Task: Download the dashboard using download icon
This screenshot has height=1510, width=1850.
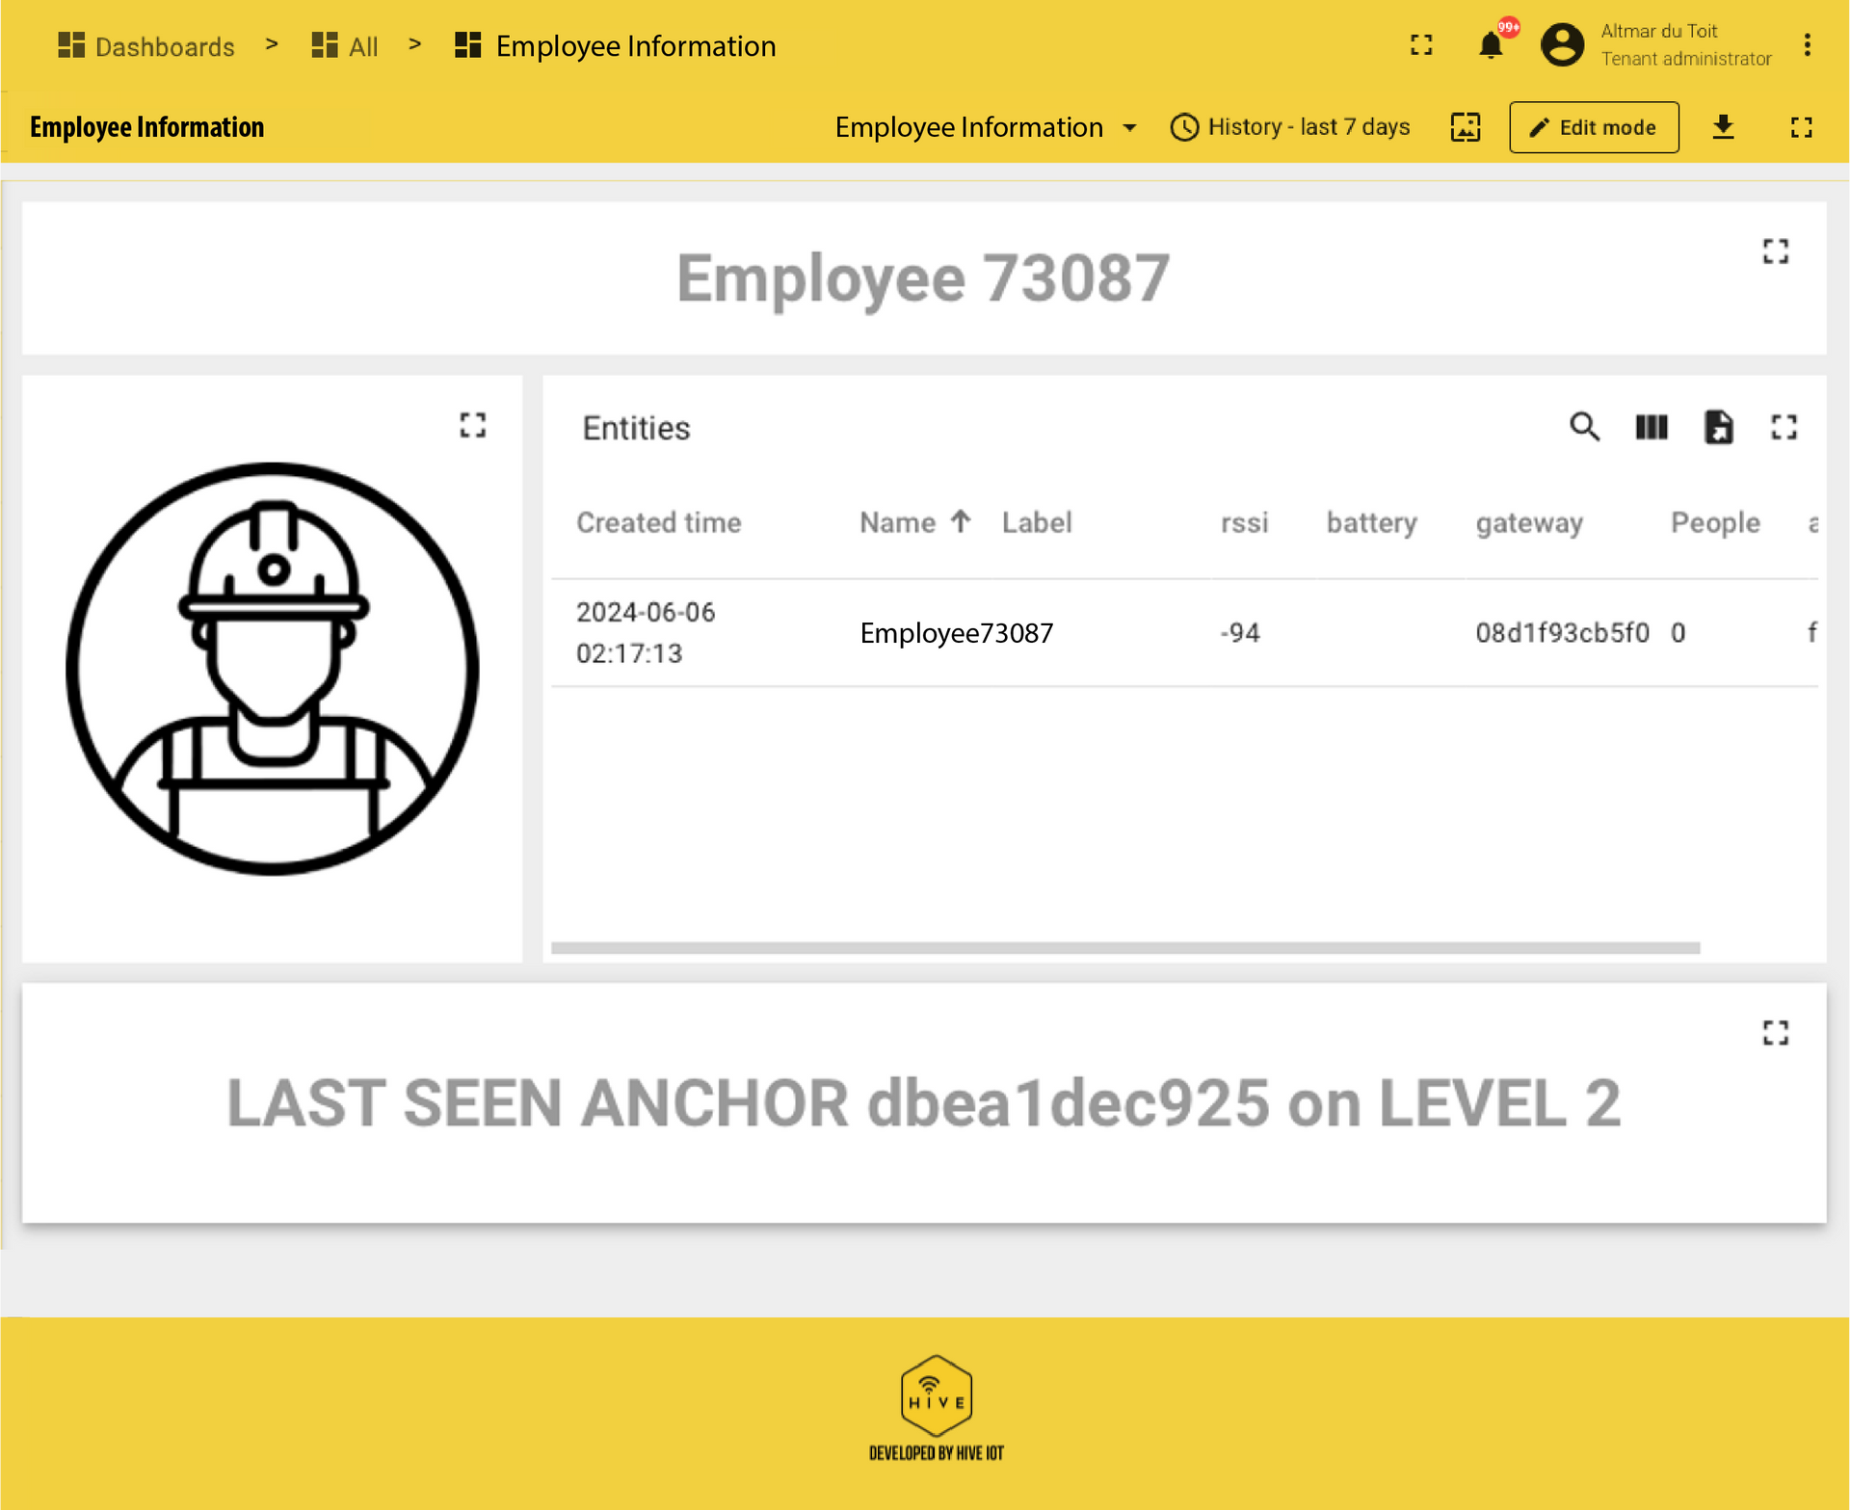Action: click(x=1724, y=126)
